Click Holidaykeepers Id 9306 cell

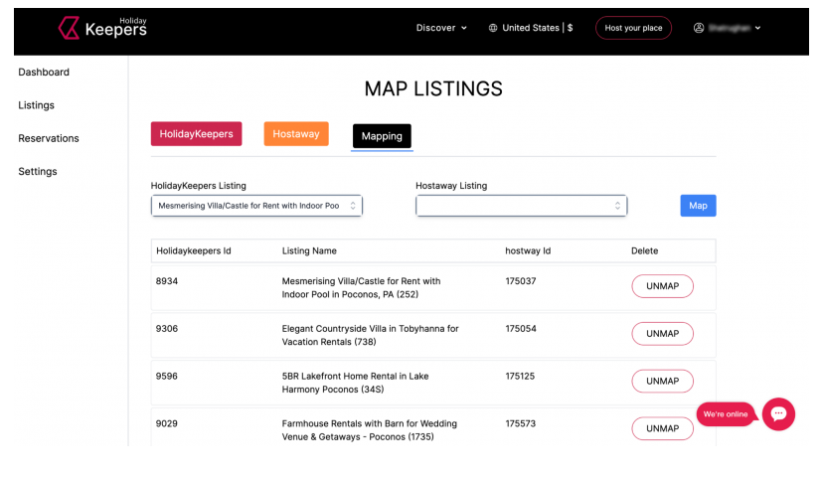point(167,329)
